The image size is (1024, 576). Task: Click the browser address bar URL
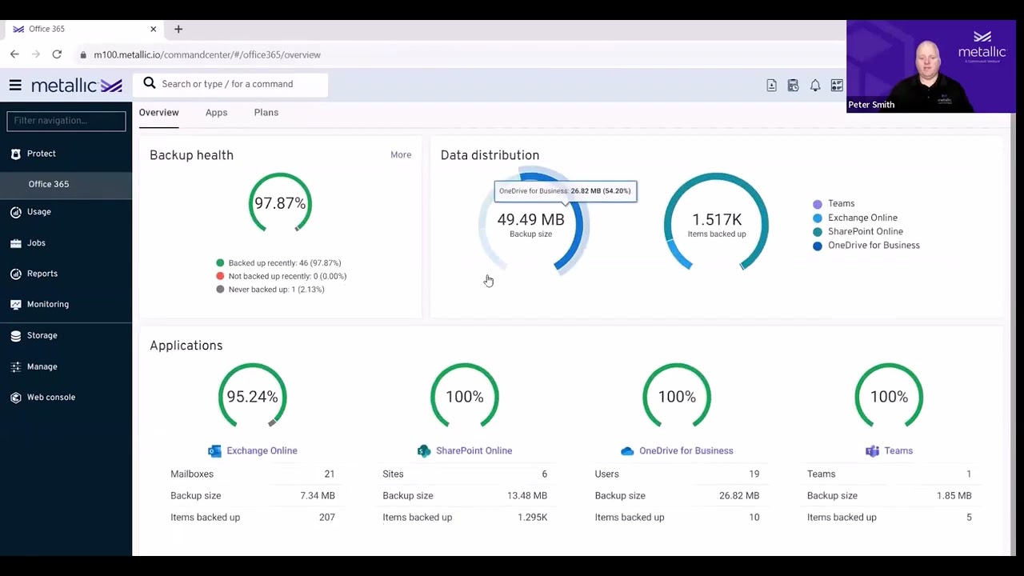207,55
